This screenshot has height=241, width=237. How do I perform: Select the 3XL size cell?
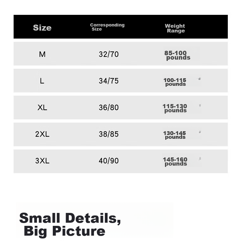(42, 161)
